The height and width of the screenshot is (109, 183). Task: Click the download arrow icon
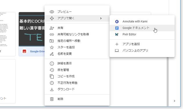[52, 89]
